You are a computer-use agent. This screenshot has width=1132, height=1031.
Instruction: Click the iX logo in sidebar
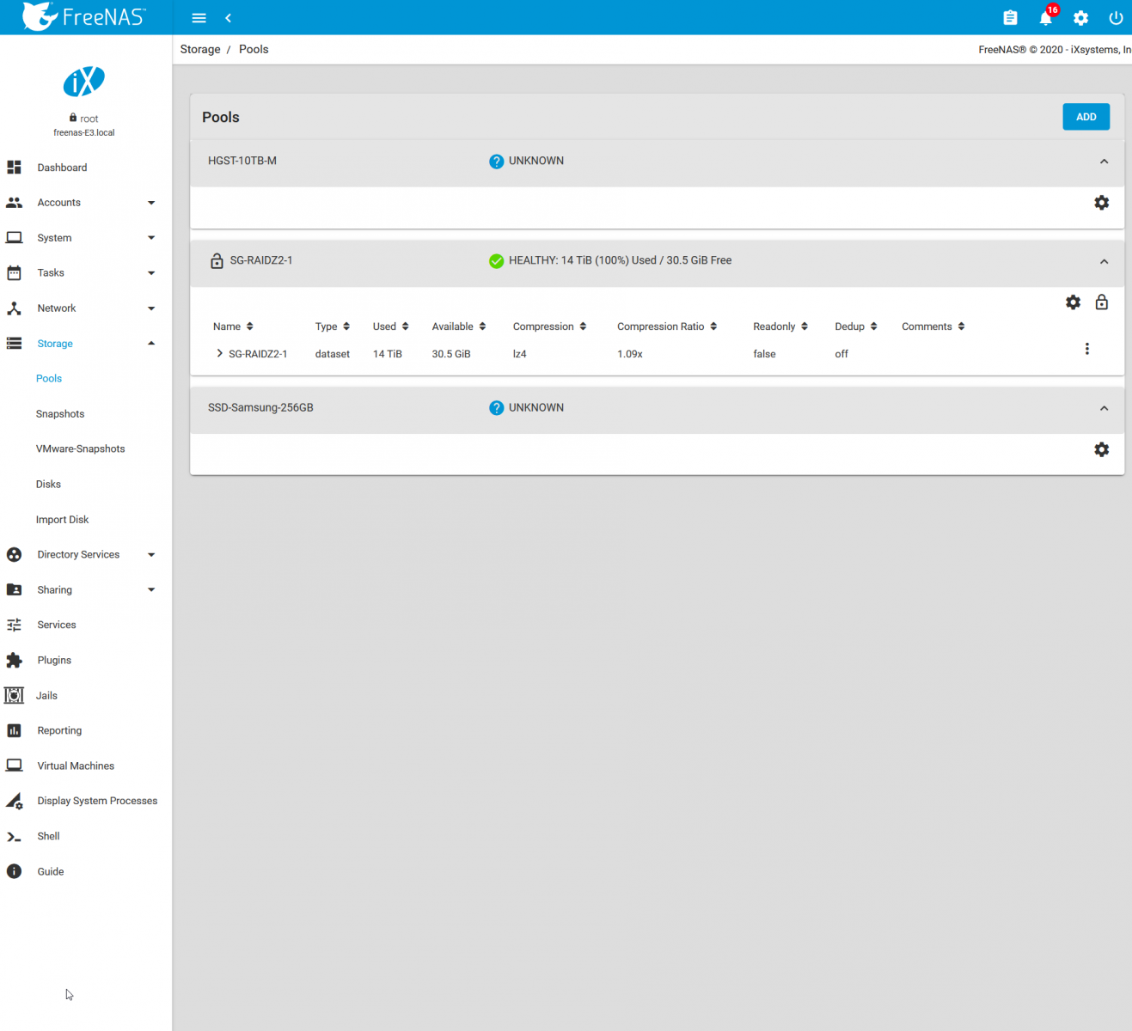[x=84, y=82]
